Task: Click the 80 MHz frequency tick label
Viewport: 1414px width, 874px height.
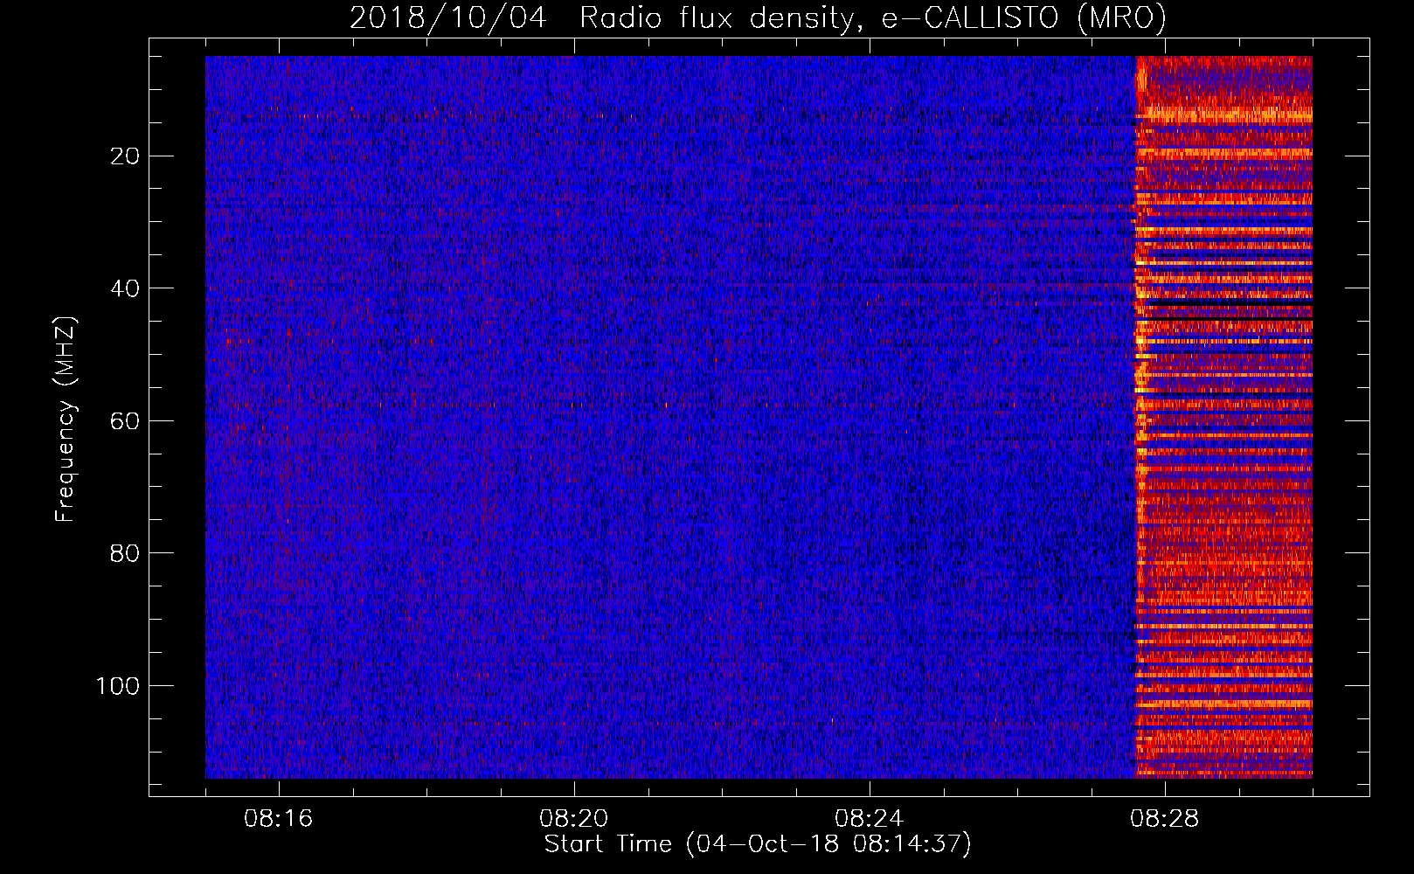Action: tap(126, 553)
